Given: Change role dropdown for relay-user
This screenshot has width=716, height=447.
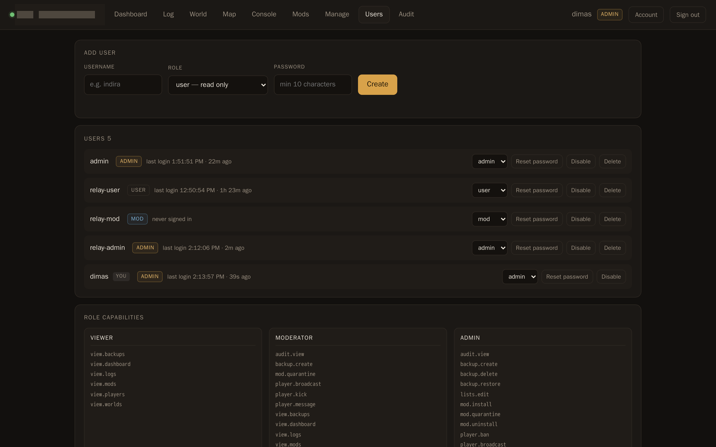Looking at the screenshot, I should pyautogui.click(x=490, y=190).
